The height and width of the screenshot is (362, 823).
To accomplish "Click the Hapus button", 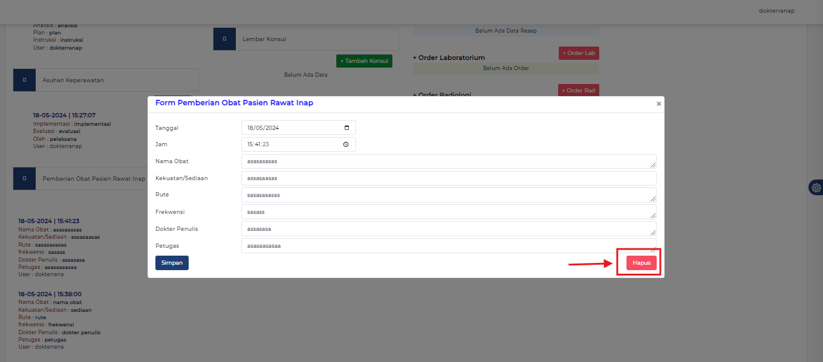I will click(640, 262).
